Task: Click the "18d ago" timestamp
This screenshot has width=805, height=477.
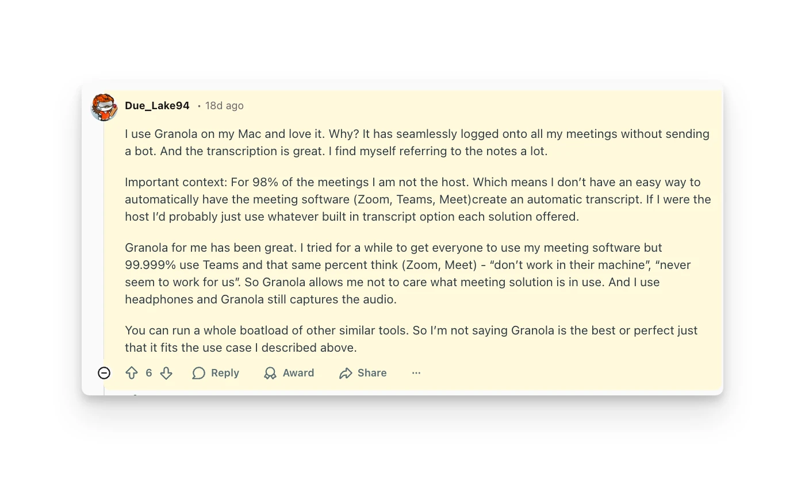Action: coord(224,106)
